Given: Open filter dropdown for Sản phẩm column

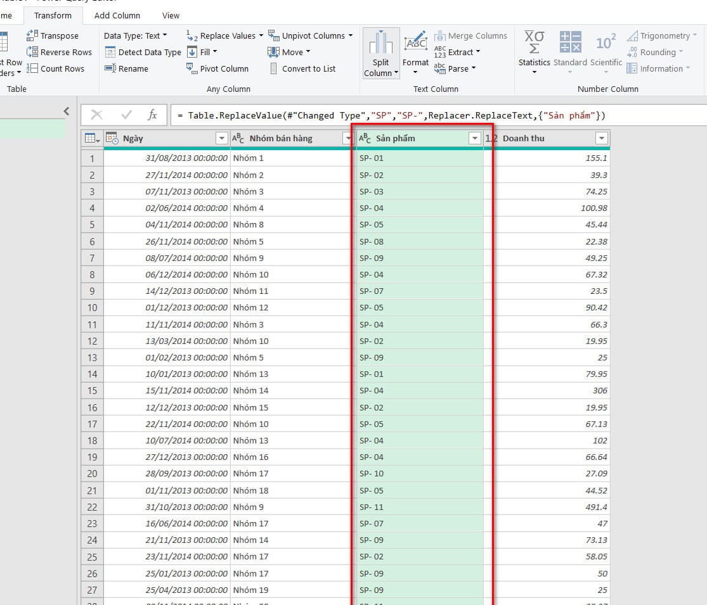Looking at the screenshot, I should tap(474, 139).
